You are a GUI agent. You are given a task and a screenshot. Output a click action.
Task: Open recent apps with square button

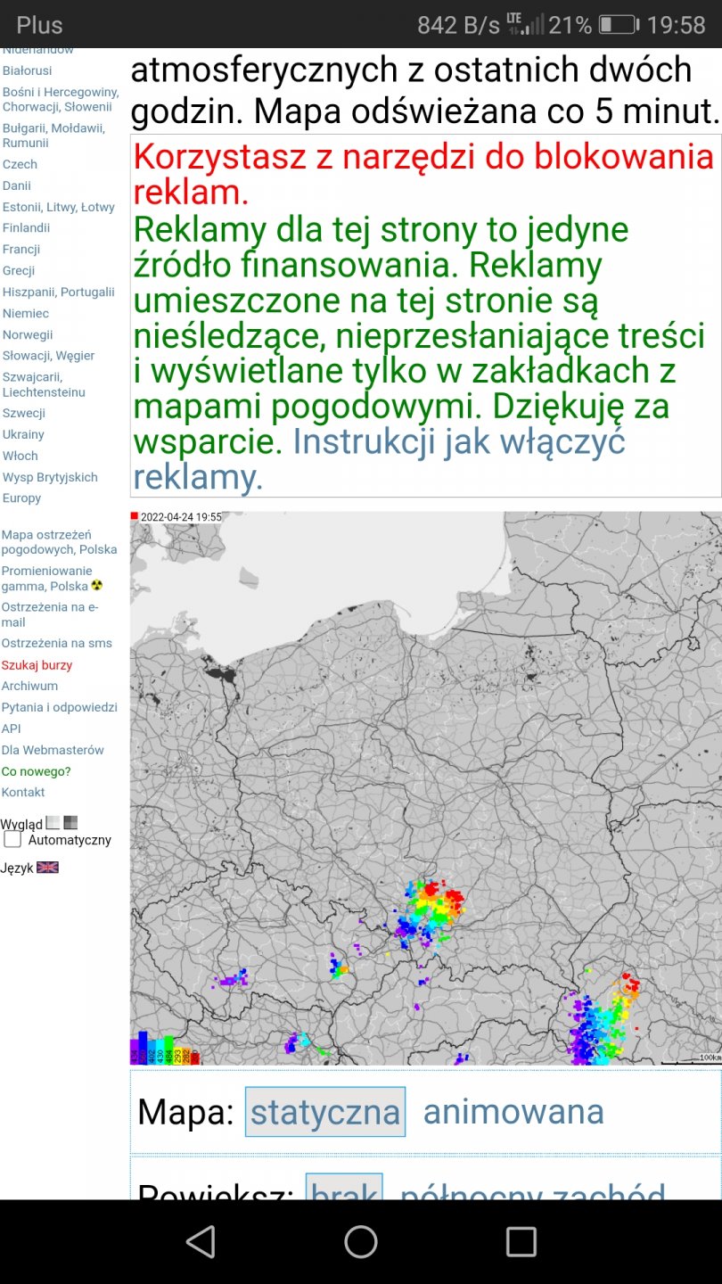(x=521, y=1241)
